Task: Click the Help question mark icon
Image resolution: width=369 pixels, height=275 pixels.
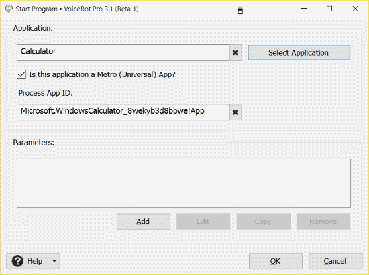Action: tap(17, 261)
